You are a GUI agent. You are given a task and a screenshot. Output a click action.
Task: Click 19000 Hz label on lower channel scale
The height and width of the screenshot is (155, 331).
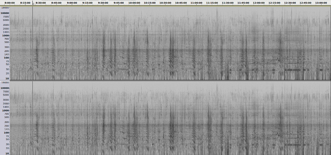(x=5, y=82)
